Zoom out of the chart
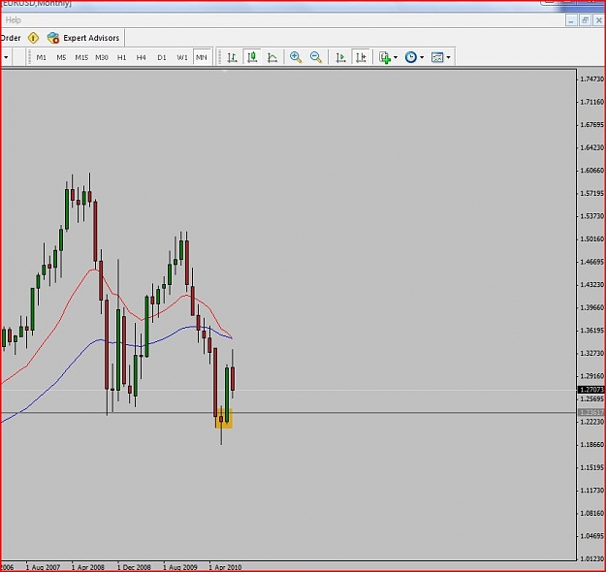Viewport: 606px width, 572px height. click(316, 57)
